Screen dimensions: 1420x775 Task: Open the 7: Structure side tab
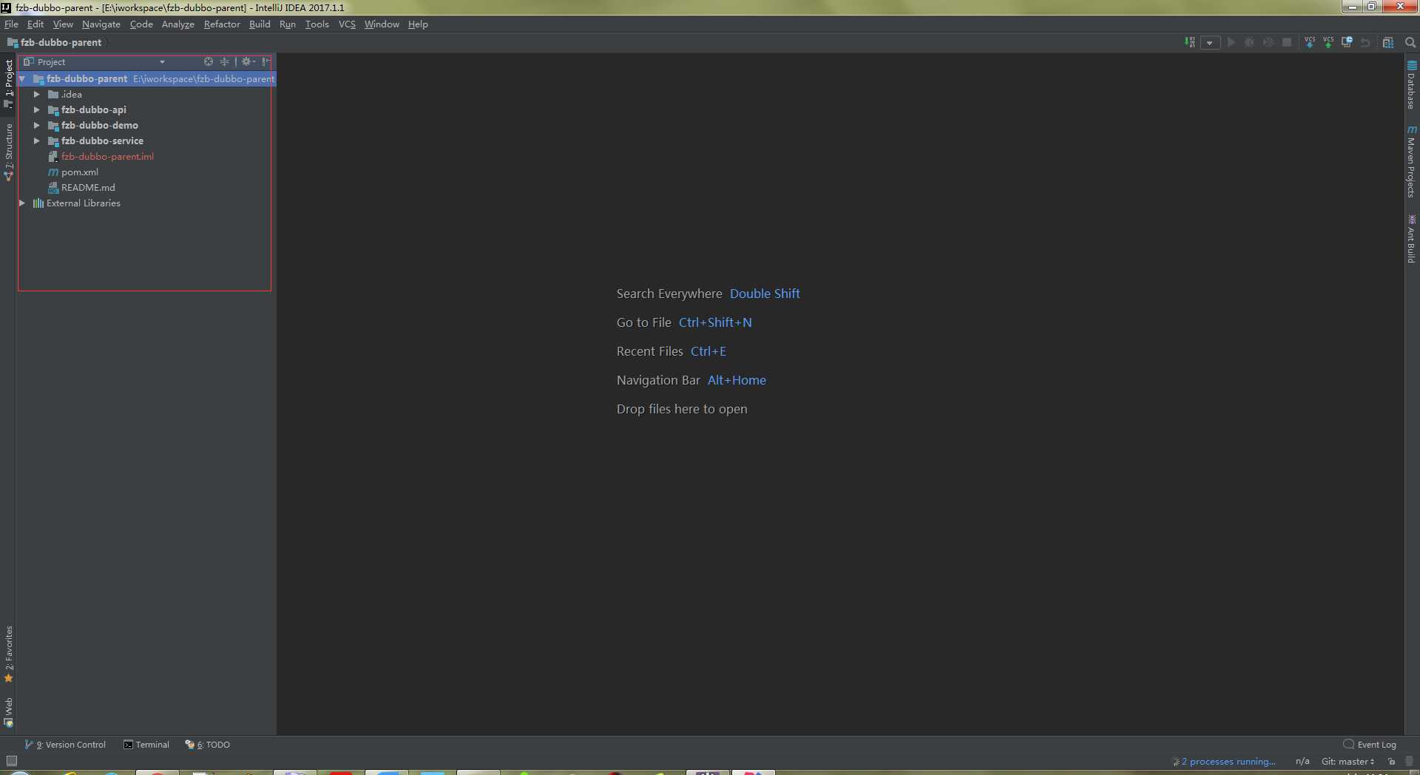point(8,152)
